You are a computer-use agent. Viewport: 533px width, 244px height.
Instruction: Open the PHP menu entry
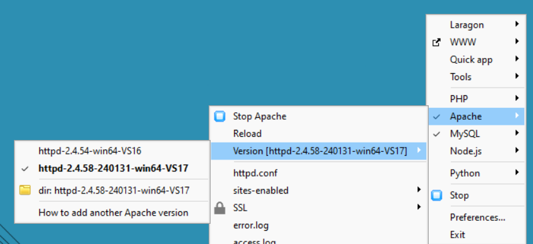click(x=476, y=99)
